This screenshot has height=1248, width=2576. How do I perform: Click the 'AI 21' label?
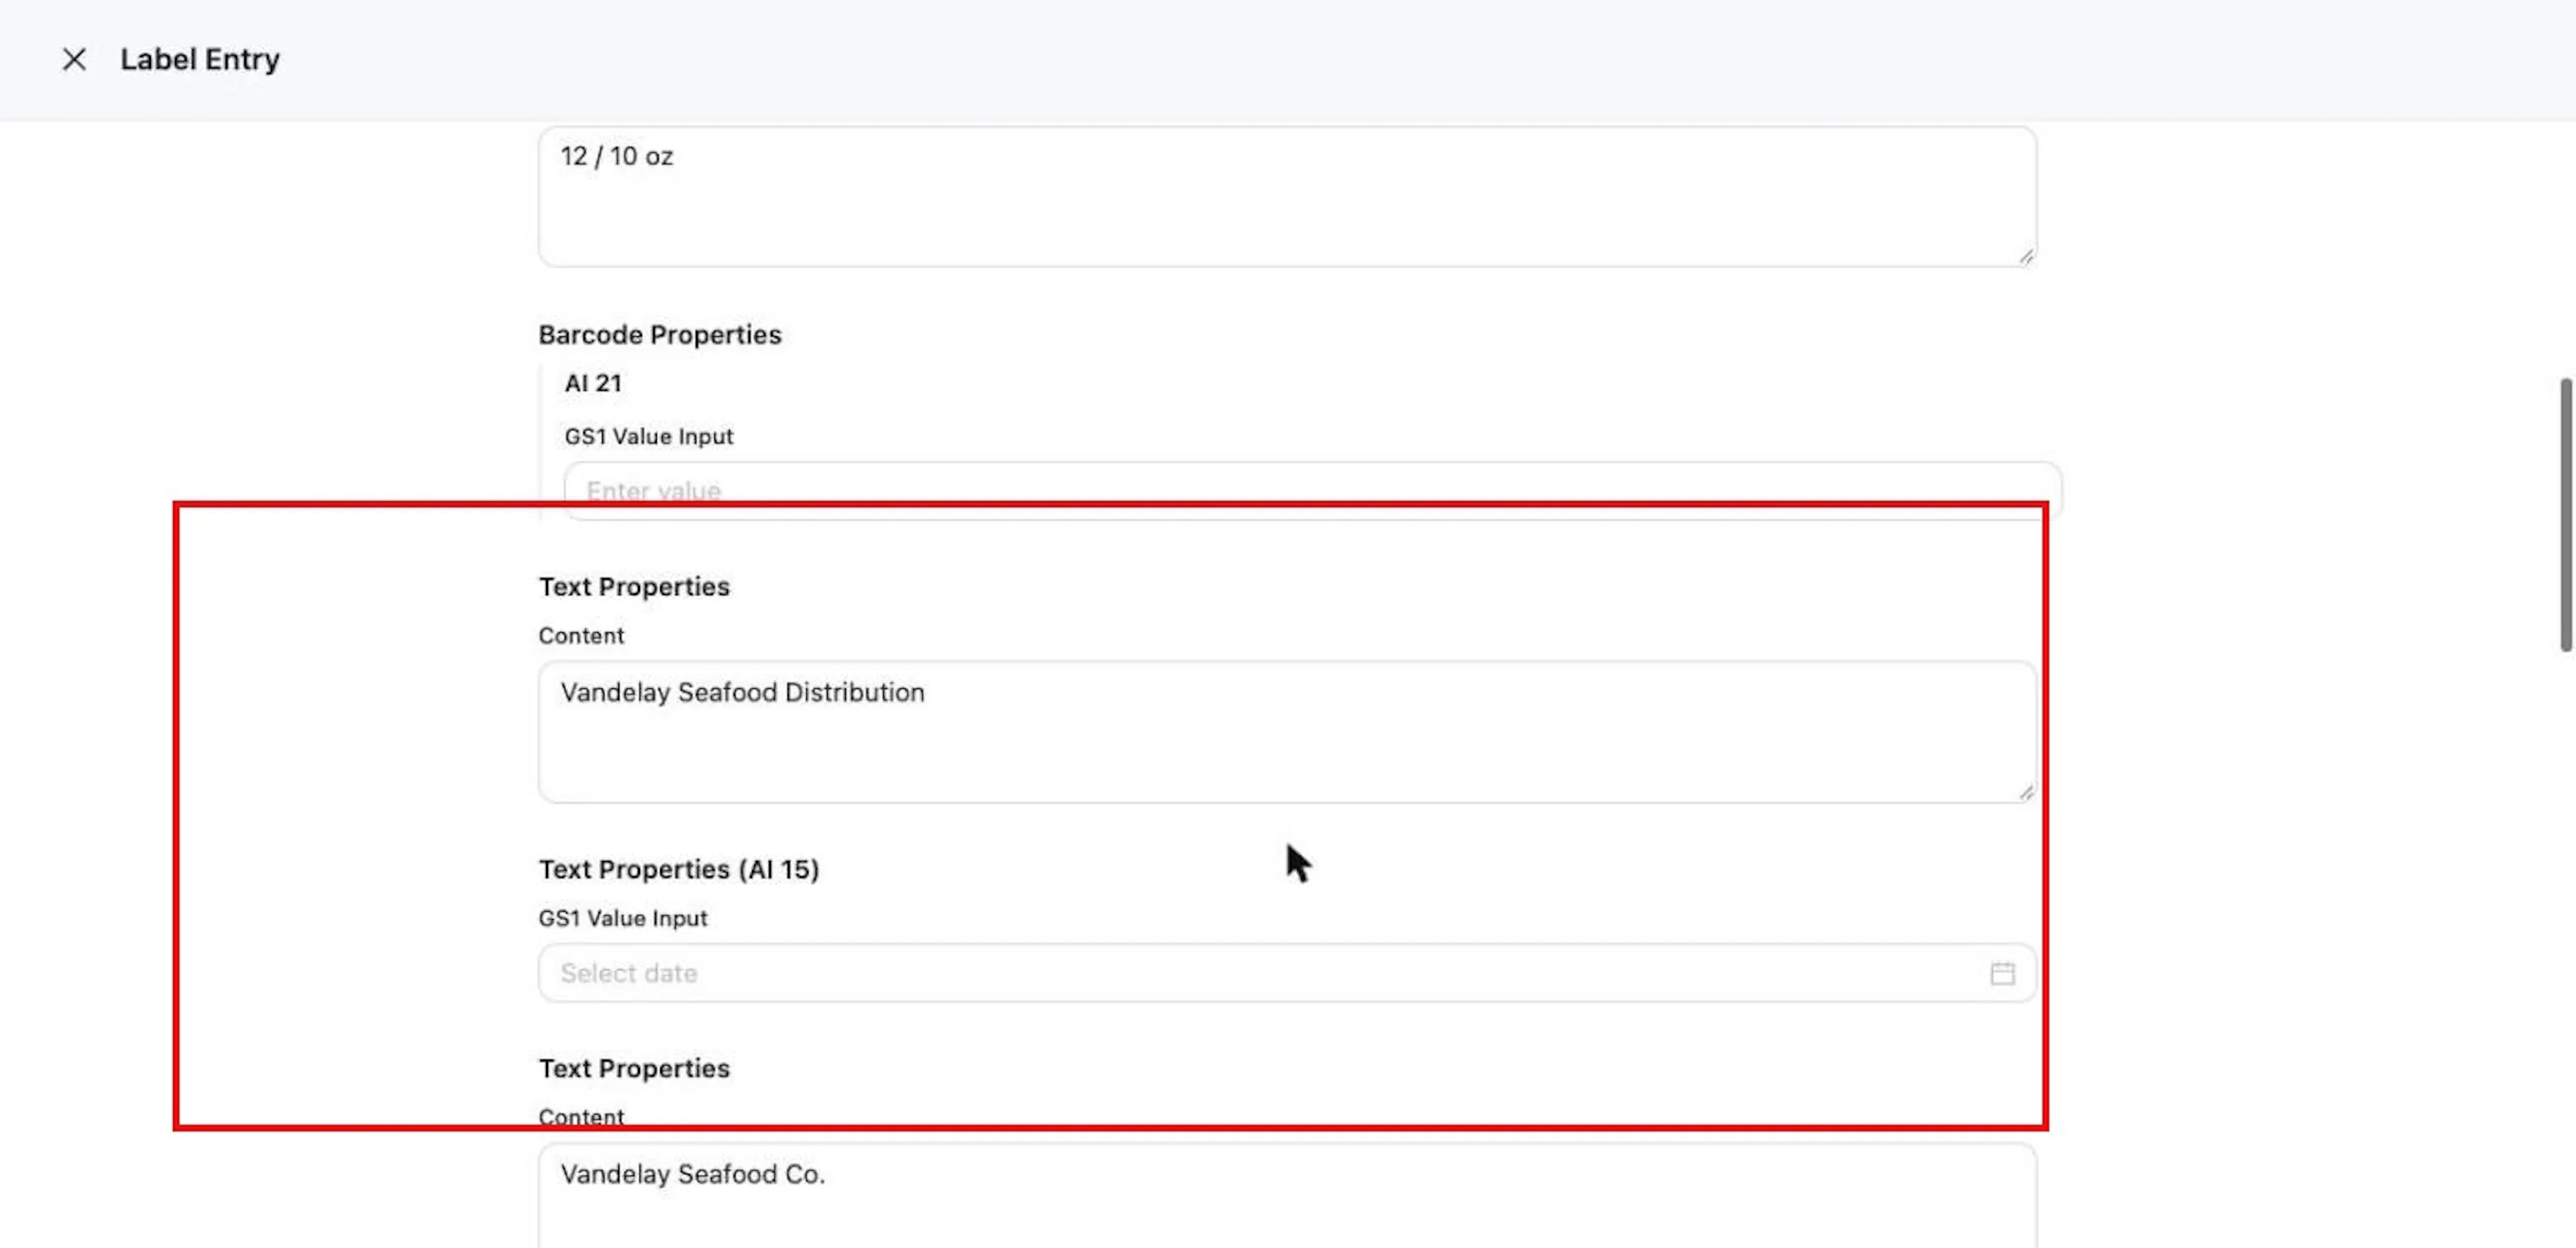tap(593, 383)
